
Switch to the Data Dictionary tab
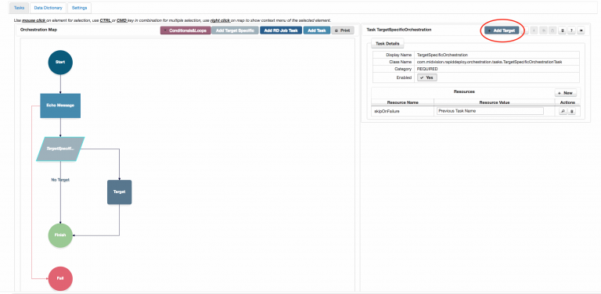[48, 8]
